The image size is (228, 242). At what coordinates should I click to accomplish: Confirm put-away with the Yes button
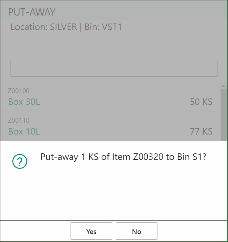click(92, 231)
